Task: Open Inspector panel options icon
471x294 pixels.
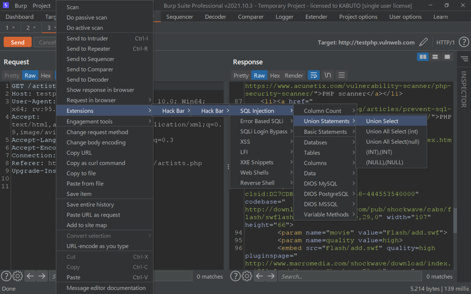Action: [464, 59]
